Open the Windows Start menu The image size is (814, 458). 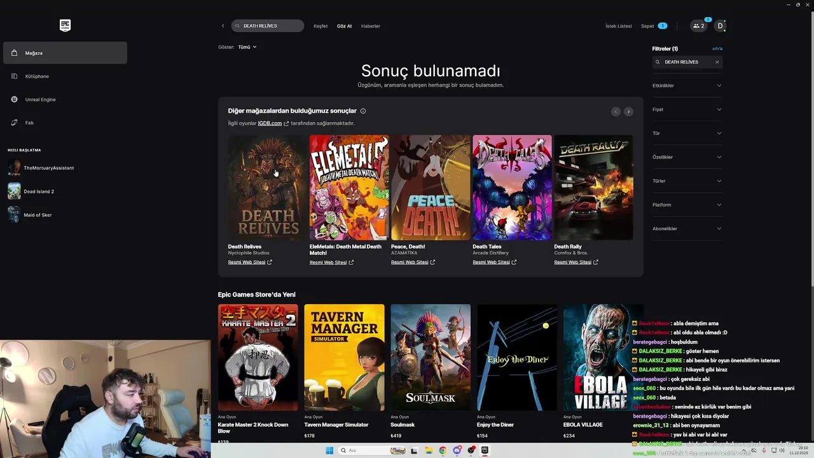tap(329, 450)
